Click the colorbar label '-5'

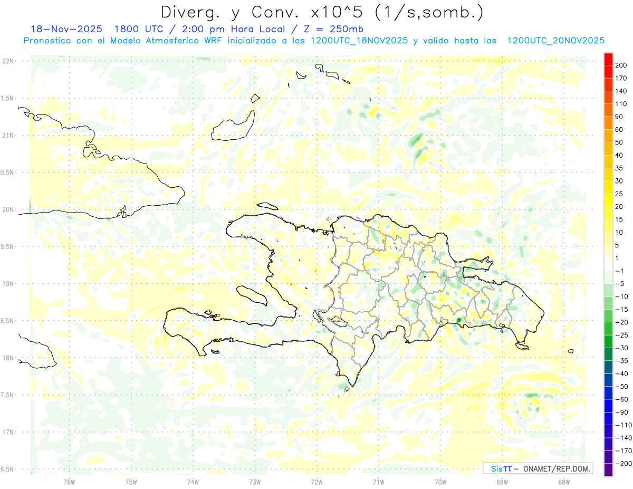coord(619,284)
